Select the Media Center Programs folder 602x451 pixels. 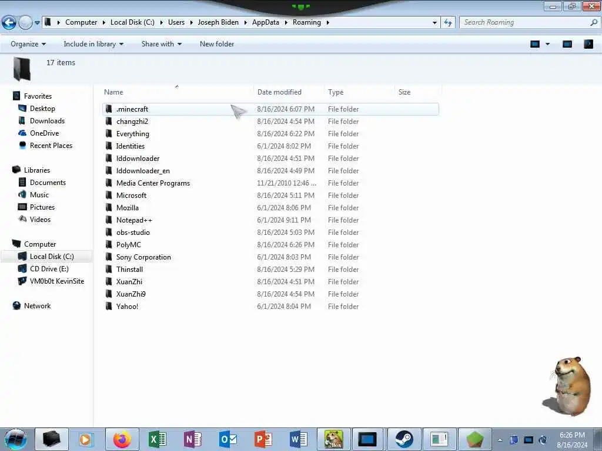[153, 183]
